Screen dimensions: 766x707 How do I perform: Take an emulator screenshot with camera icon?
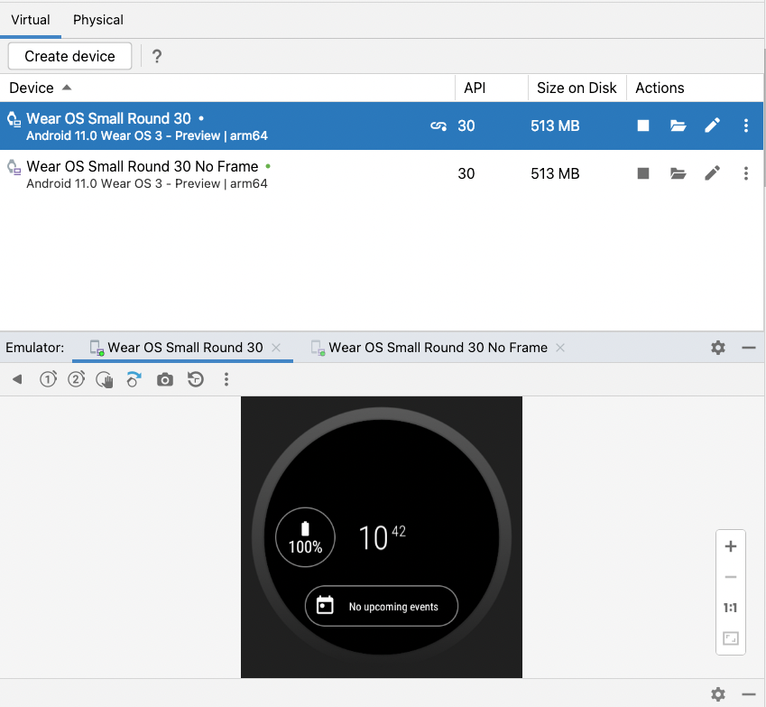click(164, 380)
